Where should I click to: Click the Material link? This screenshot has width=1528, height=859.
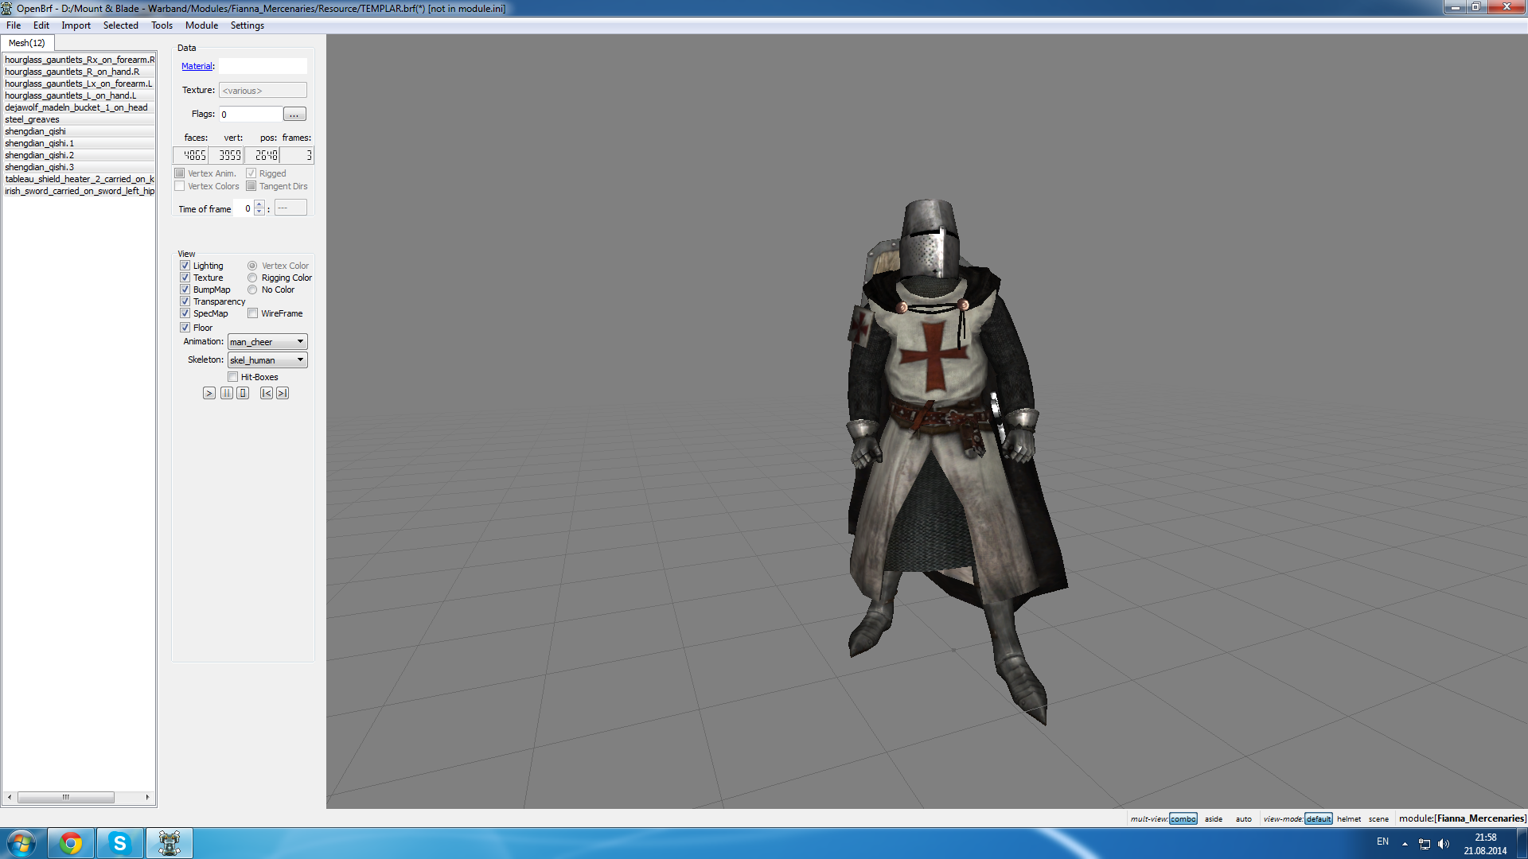(197, 66)
